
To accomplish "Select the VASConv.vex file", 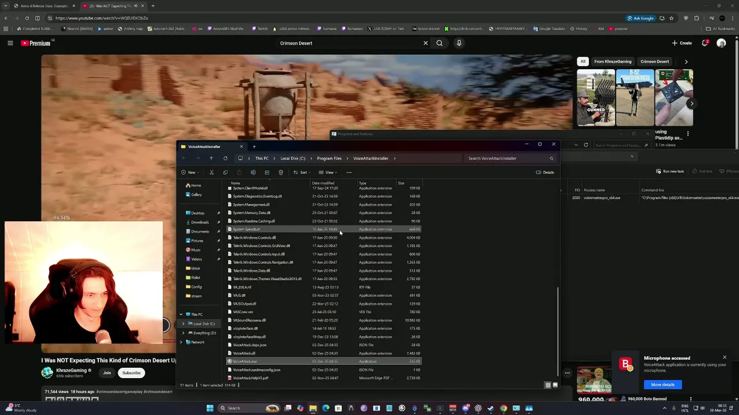I will [x=324, y=312].
